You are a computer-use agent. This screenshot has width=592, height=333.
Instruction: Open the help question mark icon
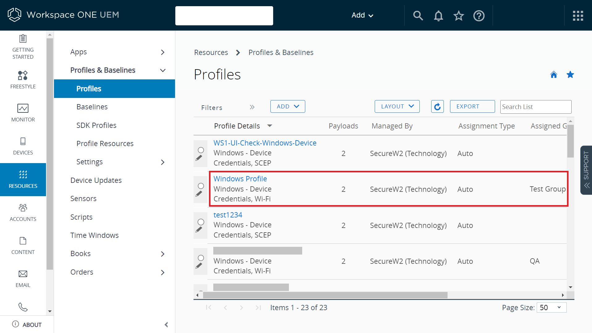(479, 15)
